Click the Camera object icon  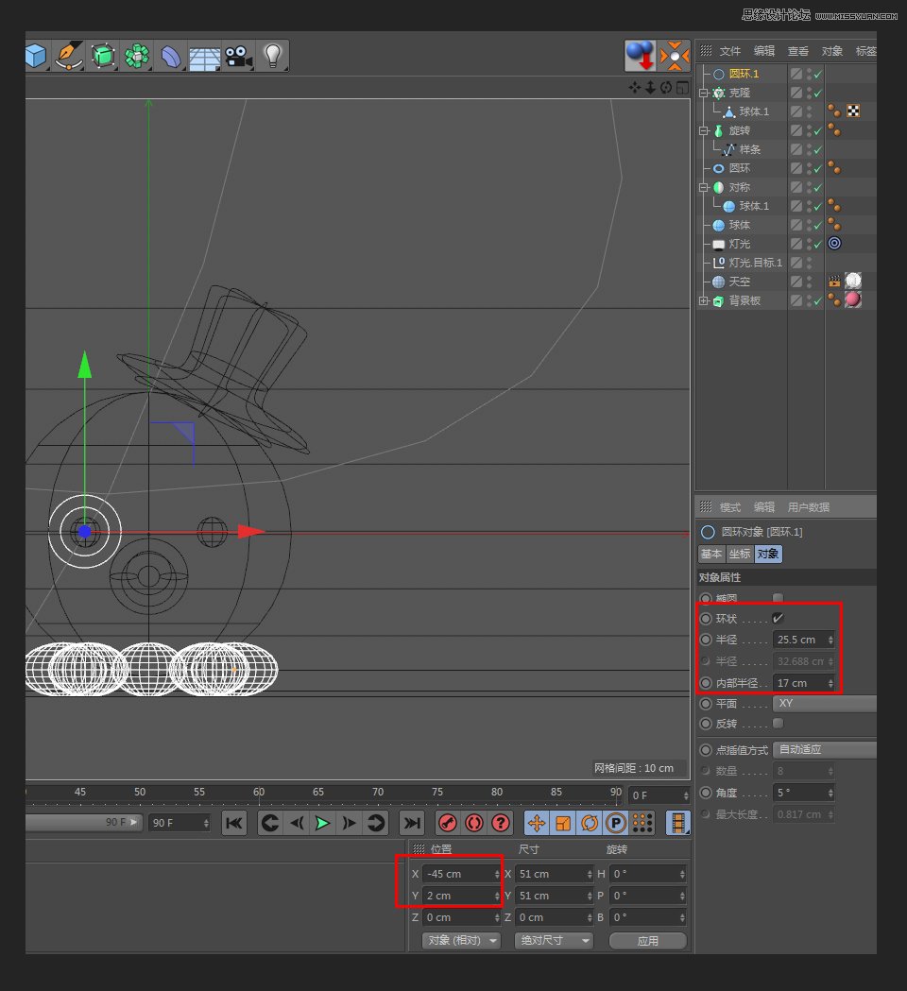(x=238, y=57)
